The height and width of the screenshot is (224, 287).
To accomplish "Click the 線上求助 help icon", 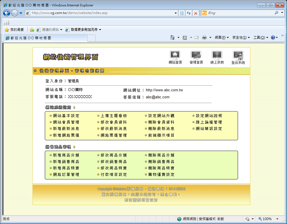I will point(217,55).
